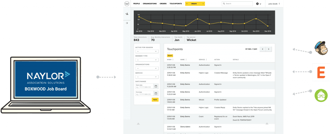
Task: Click the Wicket crown logo
Action: click(127, 4)
